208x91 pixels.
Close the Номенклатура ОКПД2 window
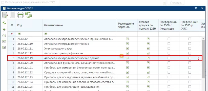click(x=202, y=8)
